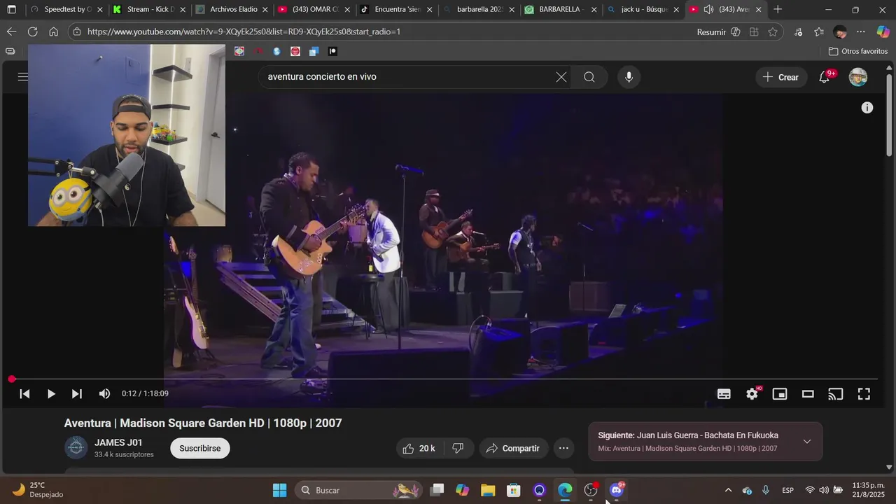Switch to the Stream - Kick tab

pos(150,10)
